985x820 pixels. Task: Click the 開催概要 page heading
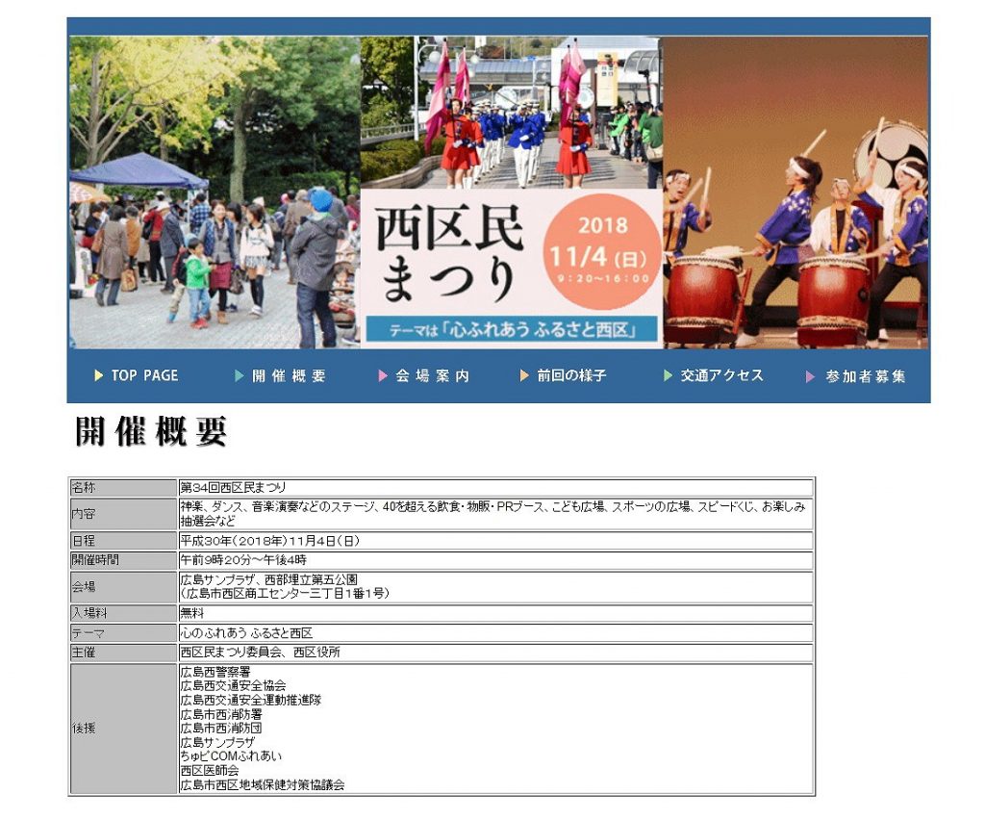pos(151,432)
